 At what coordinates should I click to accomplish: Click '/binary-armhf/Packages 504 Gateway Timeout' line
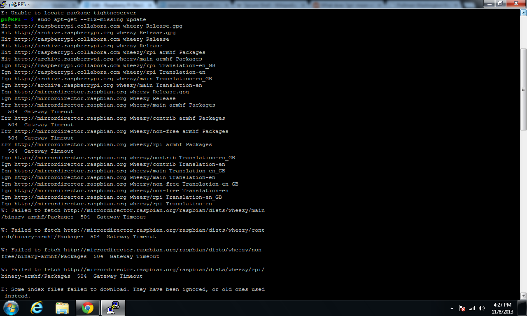[x=74, y=217]
